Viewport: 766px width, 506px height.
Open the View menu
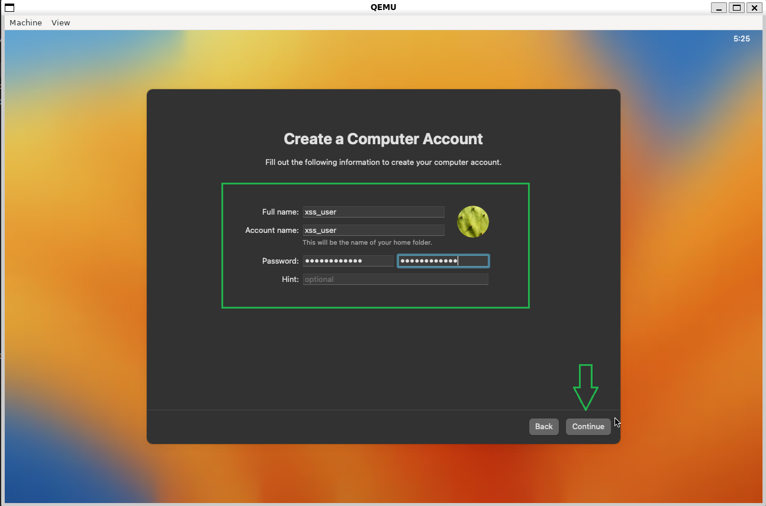pos(60,22)
